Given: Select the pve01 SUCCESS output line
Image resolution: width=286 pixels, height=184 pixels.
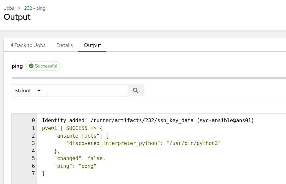Looking at the screenshot, I should [x=72, y=128].
